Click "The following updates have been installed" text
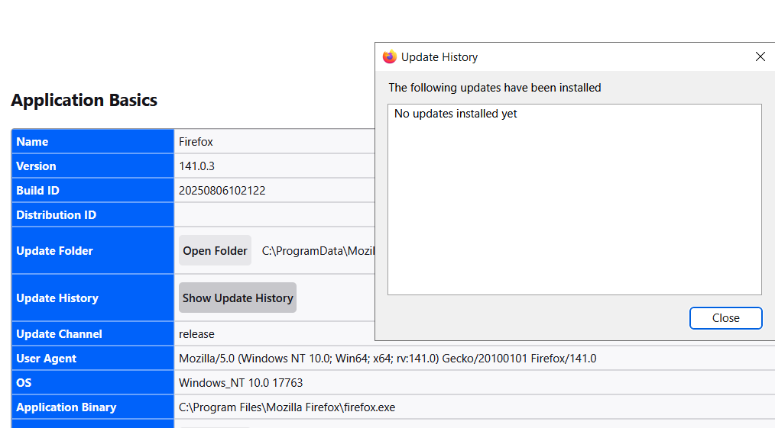 pyautogui.click(x=495, y=88)
